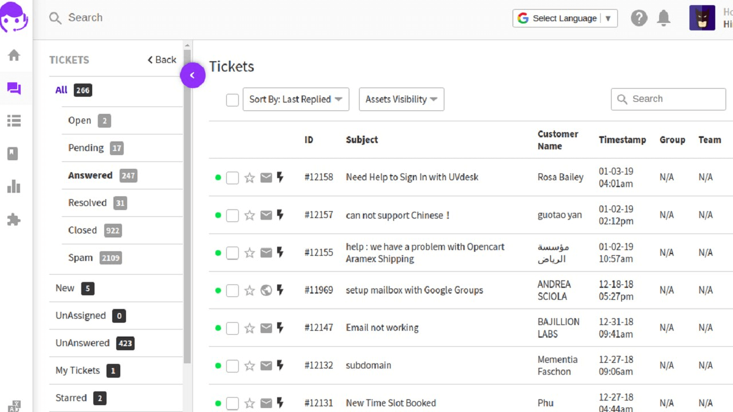Expand the Assets Visibility dropdown
Image resolution: width=733 pixels, height=412 pixels.
click(401, 100)
